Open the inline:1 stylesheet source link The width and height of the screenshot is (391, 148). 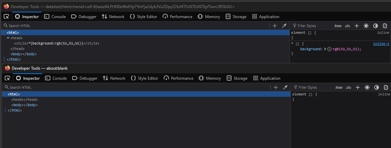coord(381,44)
